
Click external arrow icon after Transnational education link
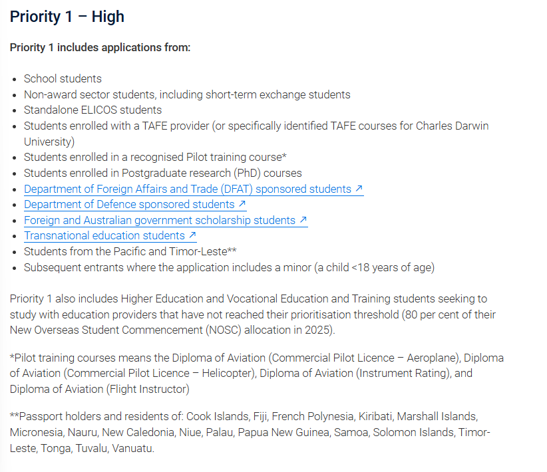[x=192, y=235]
